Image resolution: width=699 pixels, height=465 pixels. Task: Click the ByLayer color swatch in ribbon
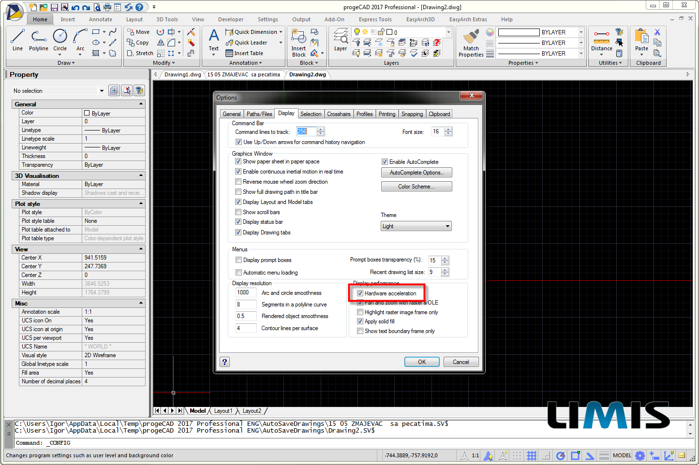(519, 32)
